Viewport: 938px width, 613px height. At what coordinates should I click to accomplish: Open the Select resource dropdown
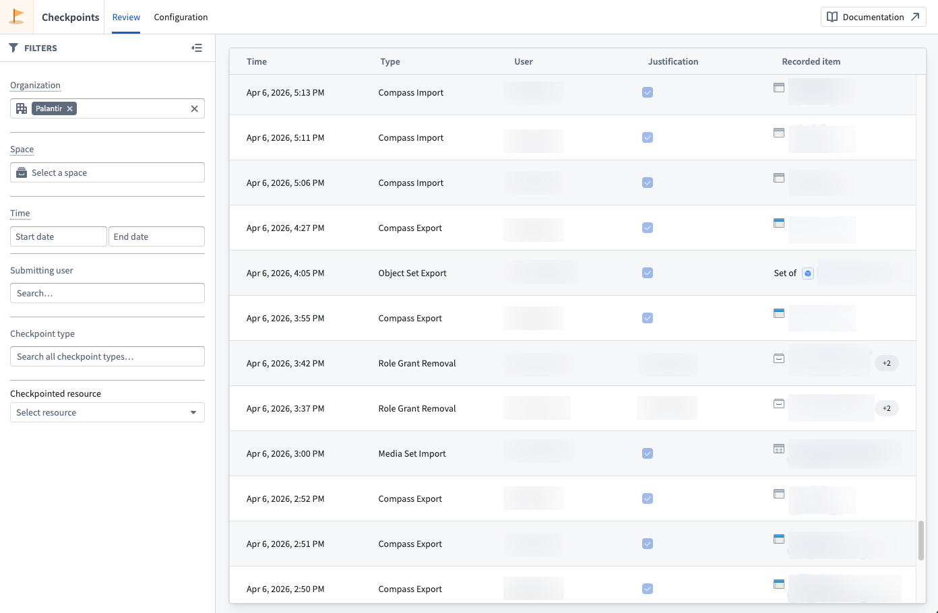point(107,412)
